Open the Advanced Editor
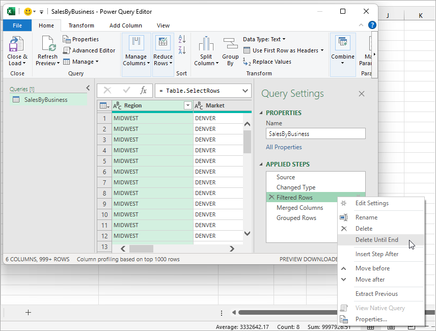This screenshot has width=436, height=331. click(x=89, y=50)
